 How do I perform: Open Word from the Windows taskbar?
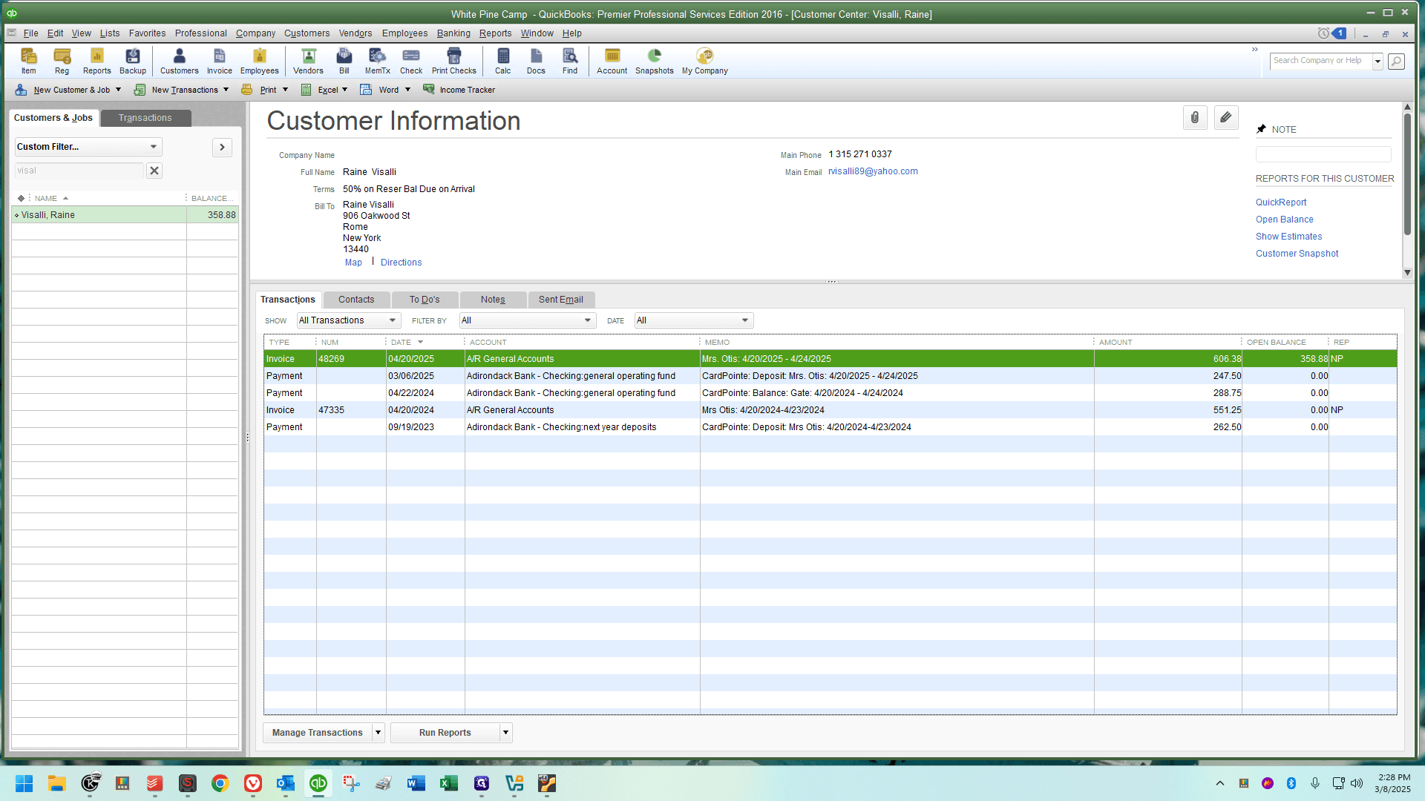tap(416, 783)
